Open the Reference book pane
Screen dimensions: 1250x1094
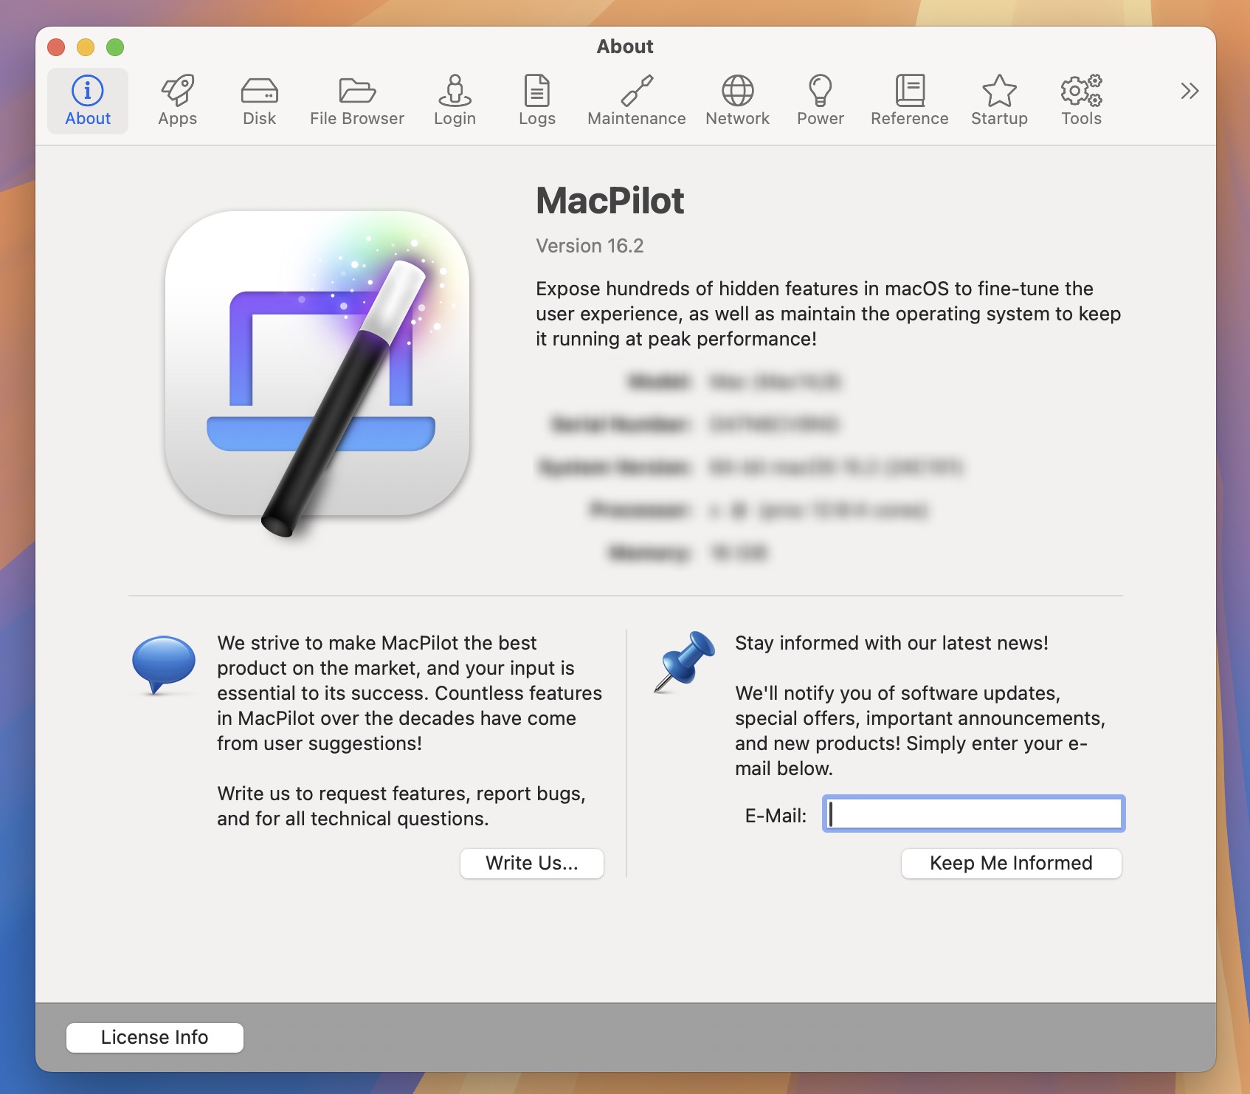point(910,101)
